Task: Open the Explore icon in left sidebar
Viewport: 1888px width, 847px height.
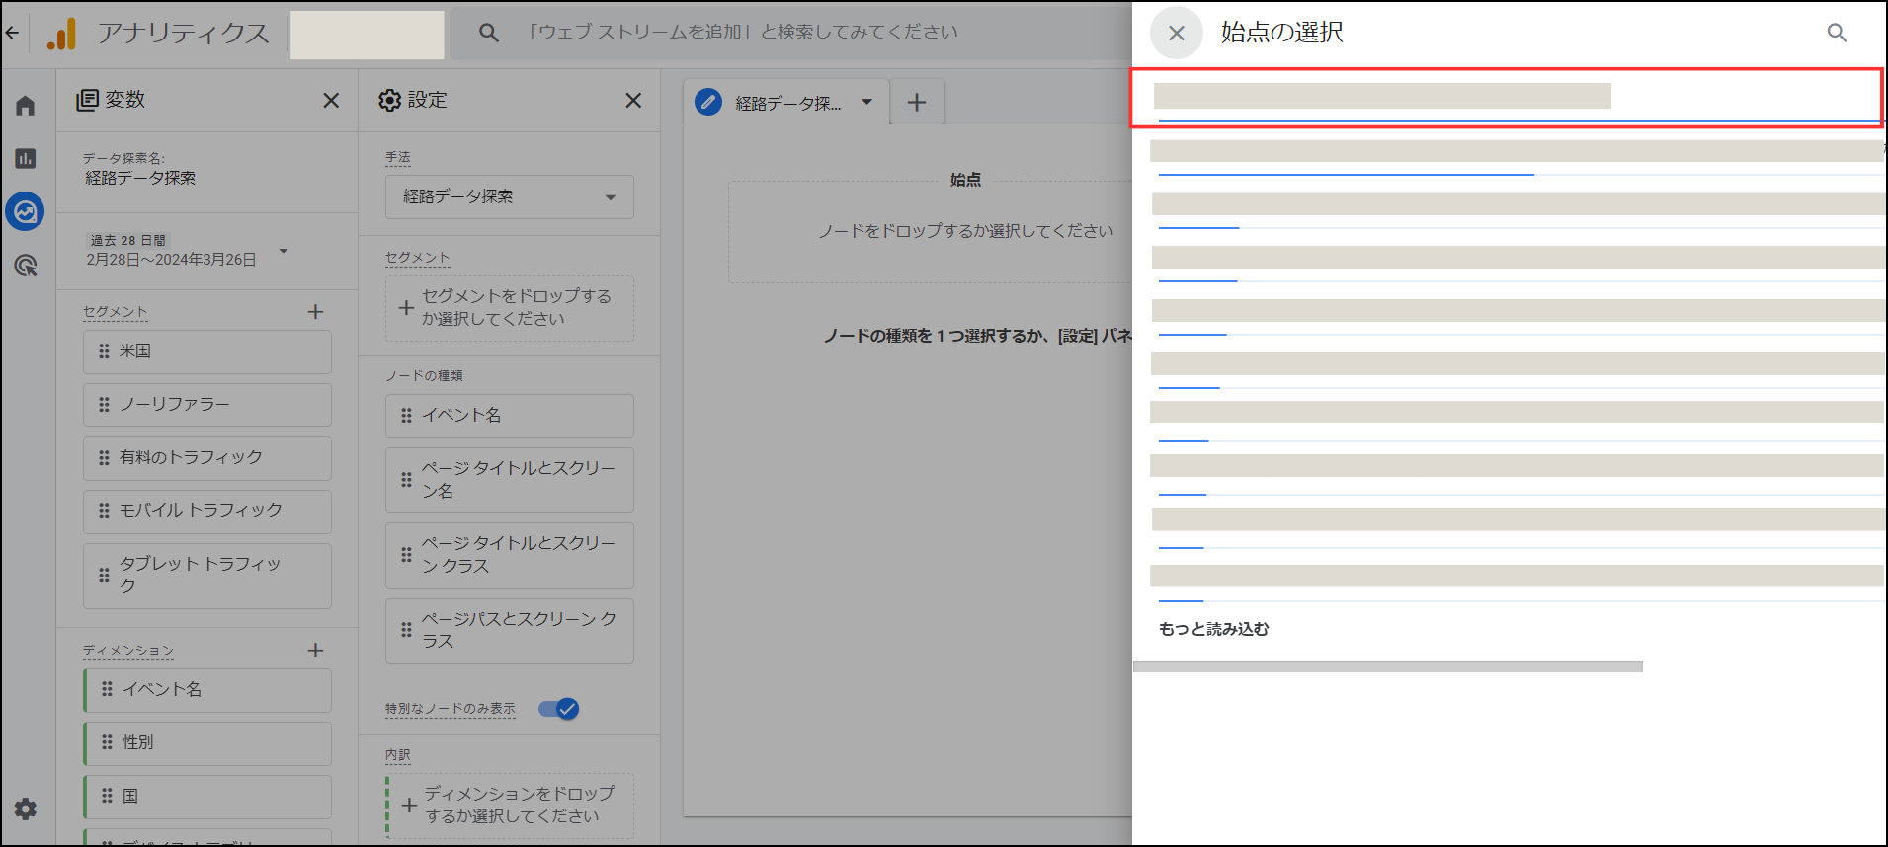Action: (x=26, y=211)
